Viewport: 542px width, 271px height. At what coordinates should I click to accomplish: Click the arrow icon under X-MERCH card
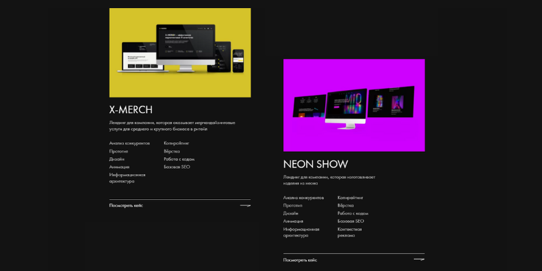[245, 205]
